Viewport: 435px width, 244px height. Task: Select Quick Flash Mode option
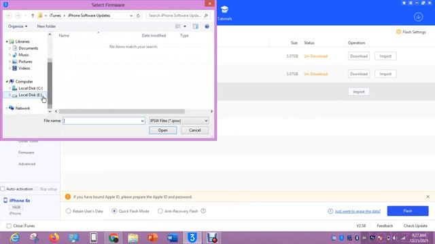click(x=114, y=211)
